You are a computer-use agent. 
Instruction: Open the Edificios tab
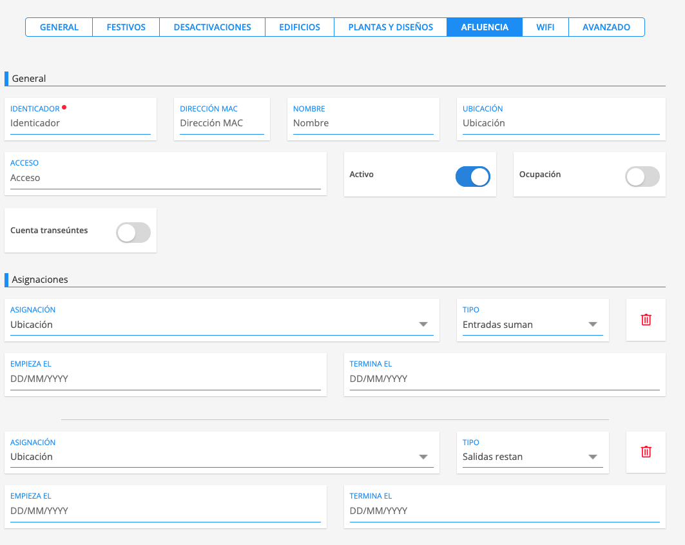tap(300, 27)
